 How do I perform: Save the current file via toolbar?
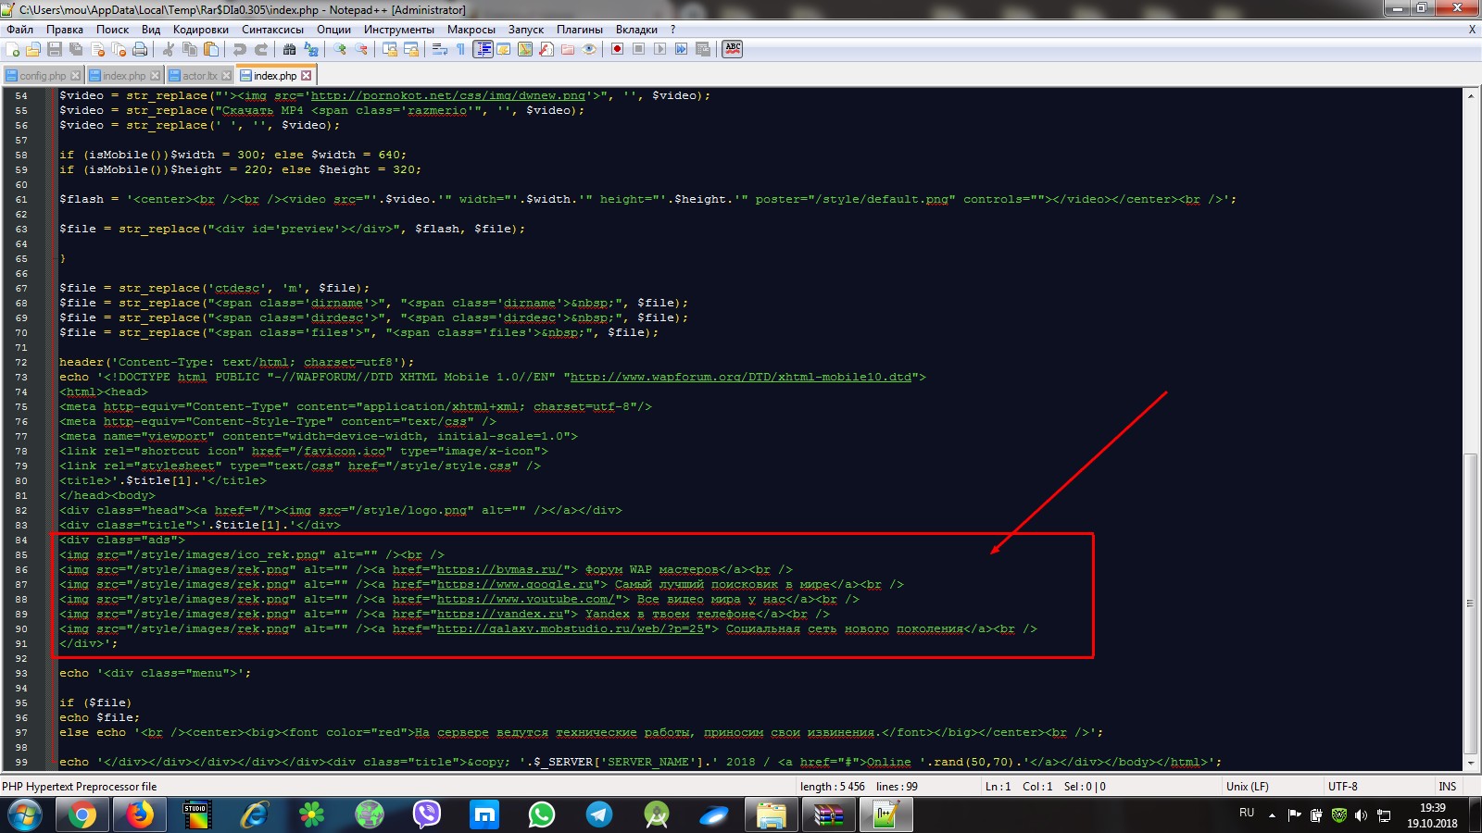coord(55,49)
